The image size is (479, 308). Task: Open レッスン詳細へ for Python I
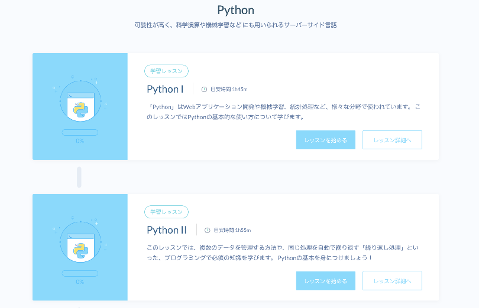[392, 140]
